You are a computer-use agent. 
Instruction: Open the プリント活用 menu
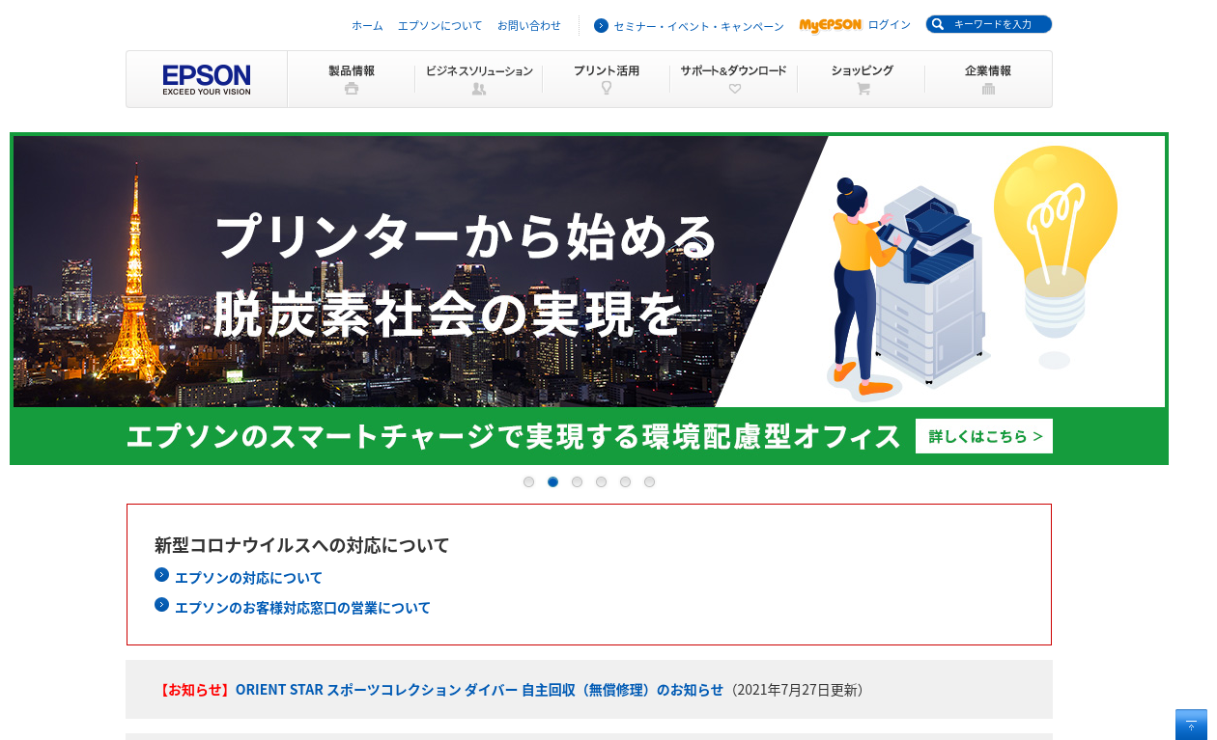(x=607, y=79)
